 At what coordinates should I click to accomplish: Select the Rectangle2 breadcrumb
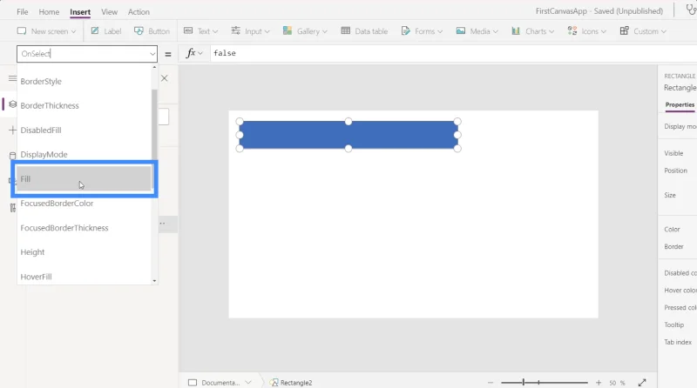pos(291,383)
